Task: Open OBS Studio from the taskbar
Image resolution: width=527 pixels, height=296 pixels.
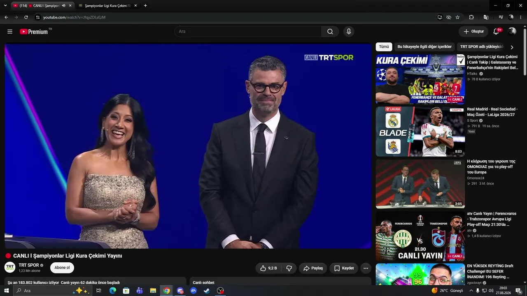Action: (221, 291)
